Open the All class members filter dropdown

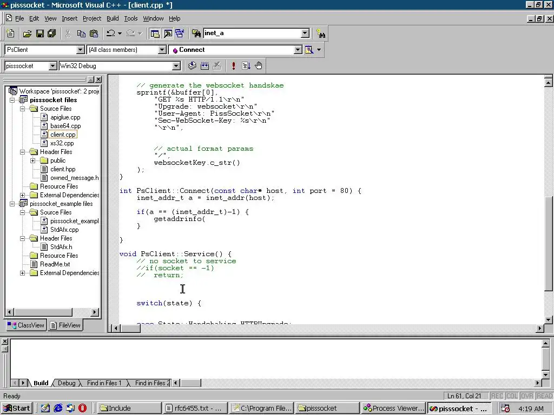click(x=162, y=50)
